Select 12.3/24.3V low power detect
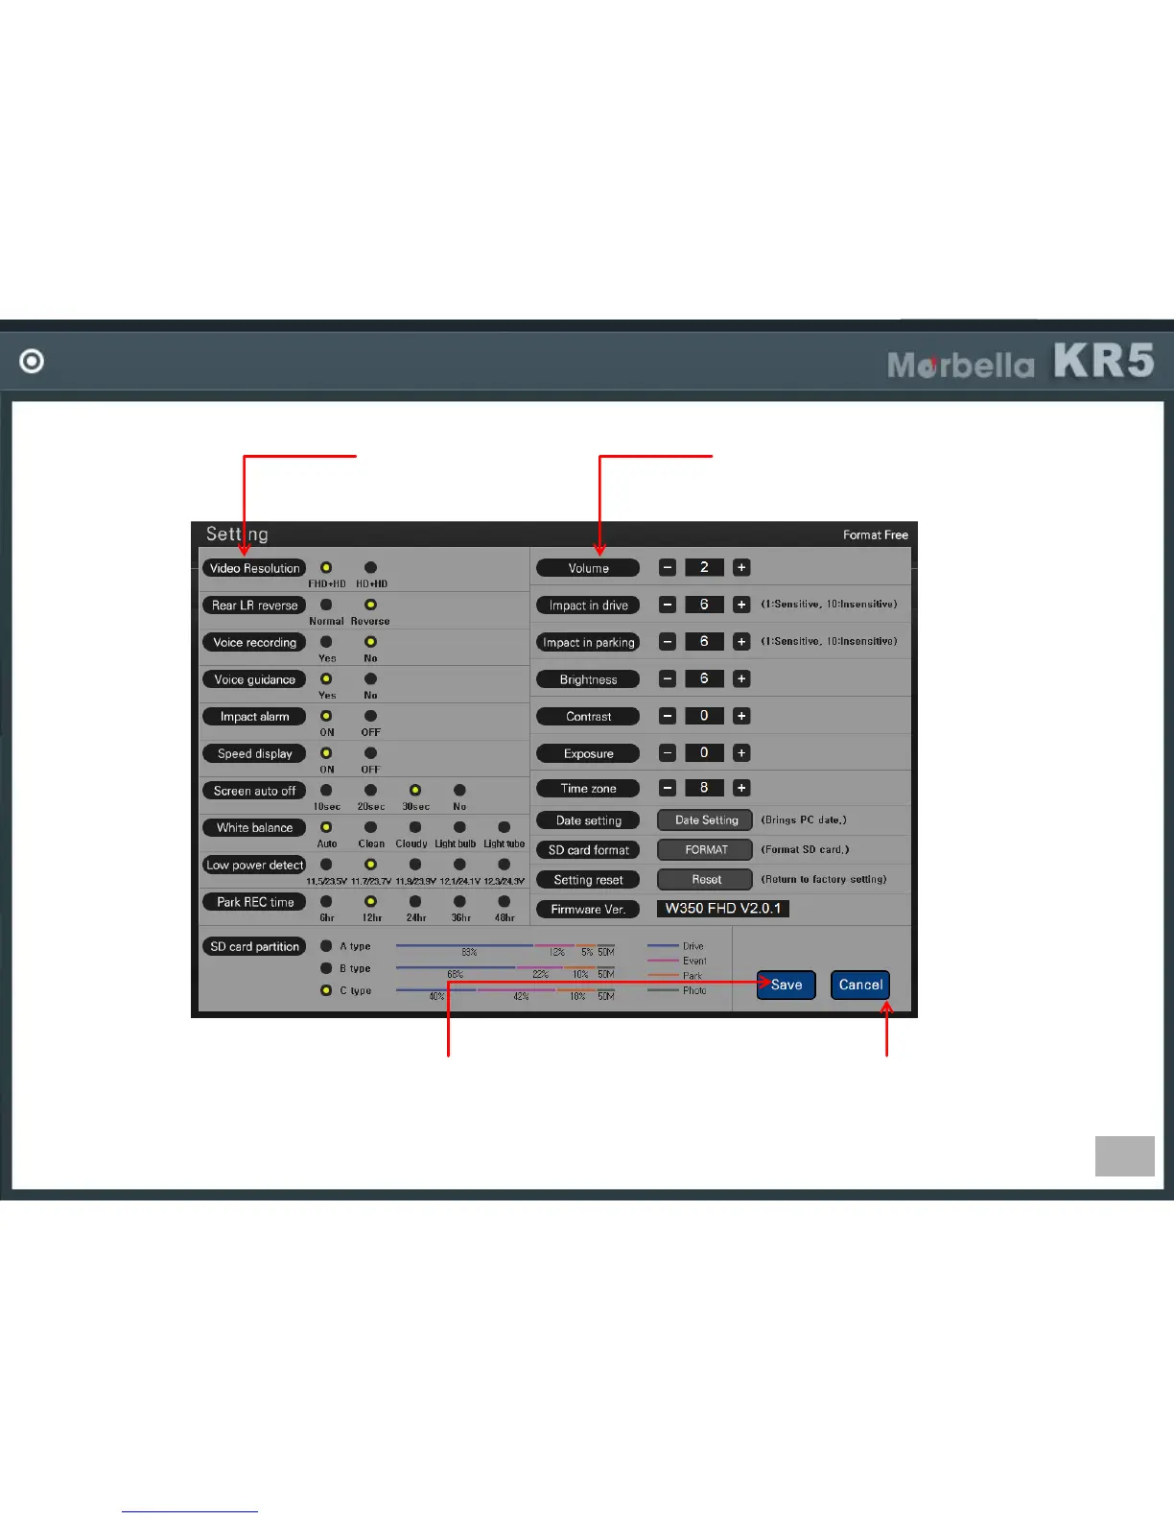The height and width of the screenshot is (1520, 1174). (504, 865)
